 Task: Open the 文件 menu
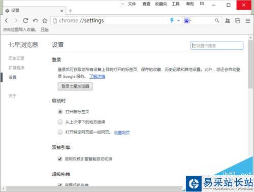(x=132, y=4)
